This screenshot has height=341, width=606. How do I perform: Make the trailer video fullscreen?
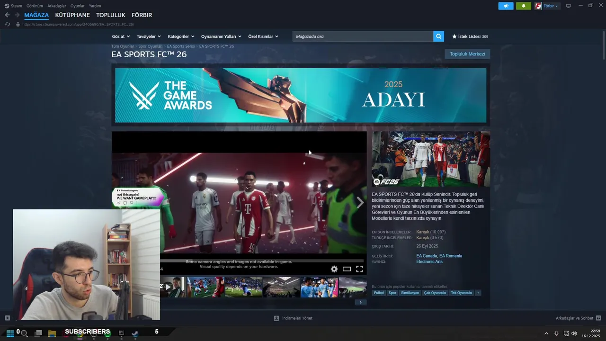coord(359,269)
